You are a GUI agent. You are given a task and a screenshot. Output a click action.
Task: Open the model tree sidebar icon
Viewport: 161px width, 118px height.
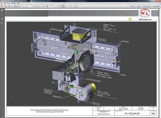[x=2, y=28]
